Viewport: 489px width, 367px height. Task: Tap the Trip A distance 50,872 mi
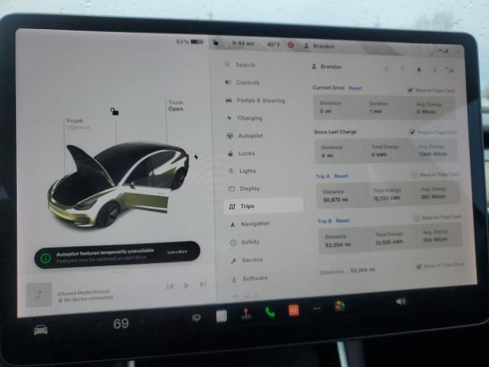[335, 200]
